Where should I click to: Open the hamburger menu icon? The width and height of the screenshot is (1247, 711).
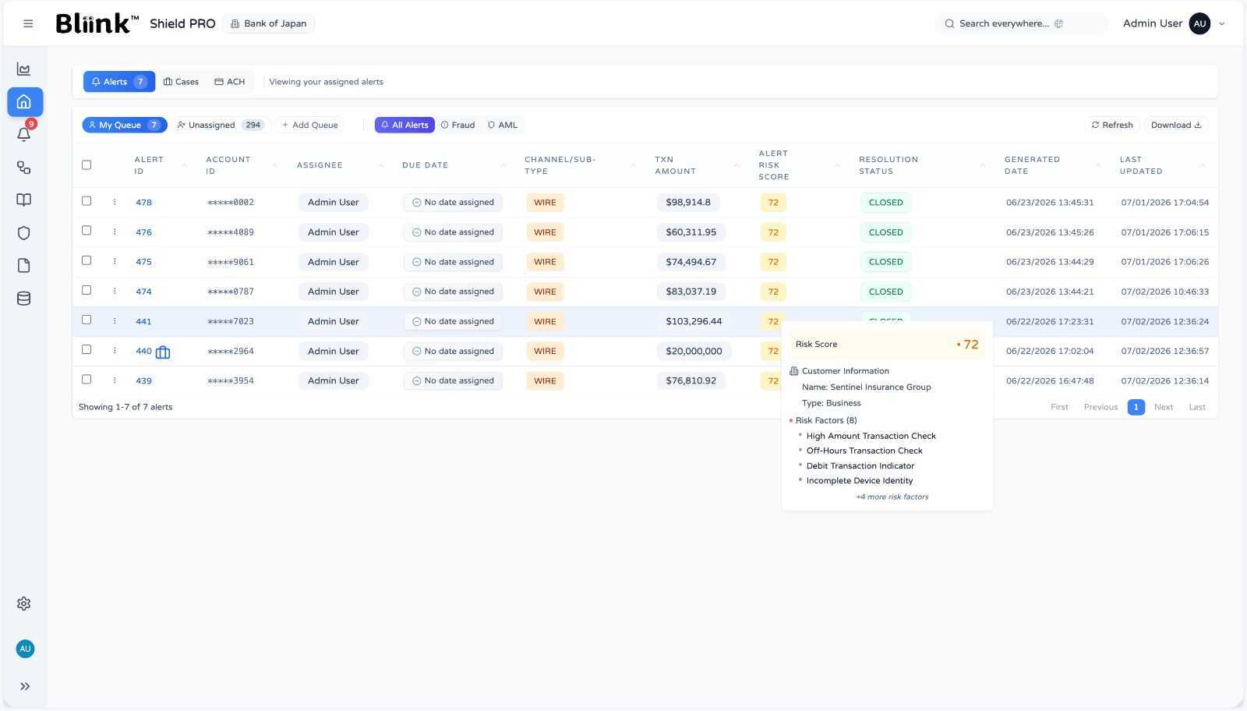[28, 23]
